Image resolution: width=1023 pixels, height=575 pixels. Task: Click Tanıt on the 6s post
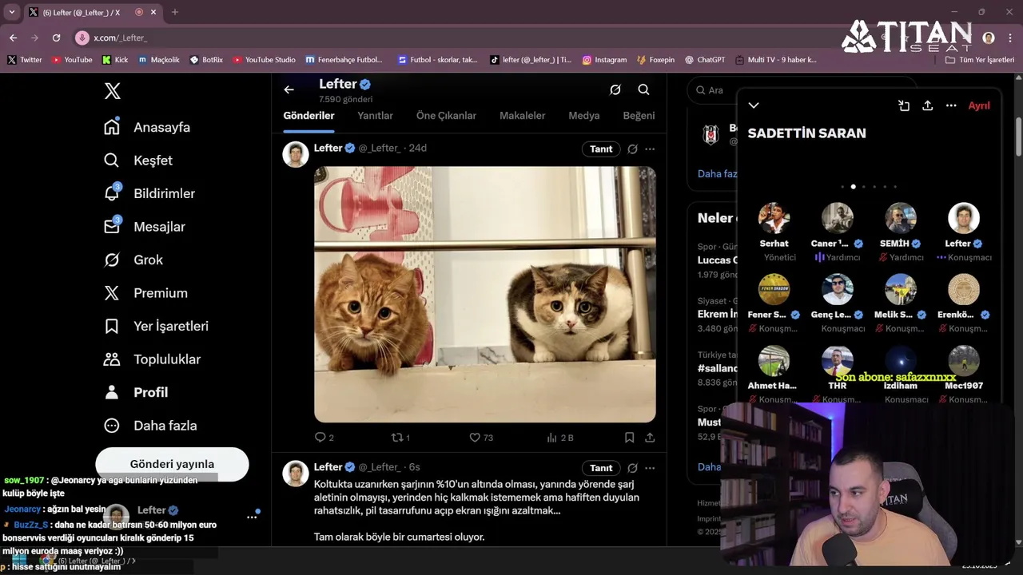601,468
